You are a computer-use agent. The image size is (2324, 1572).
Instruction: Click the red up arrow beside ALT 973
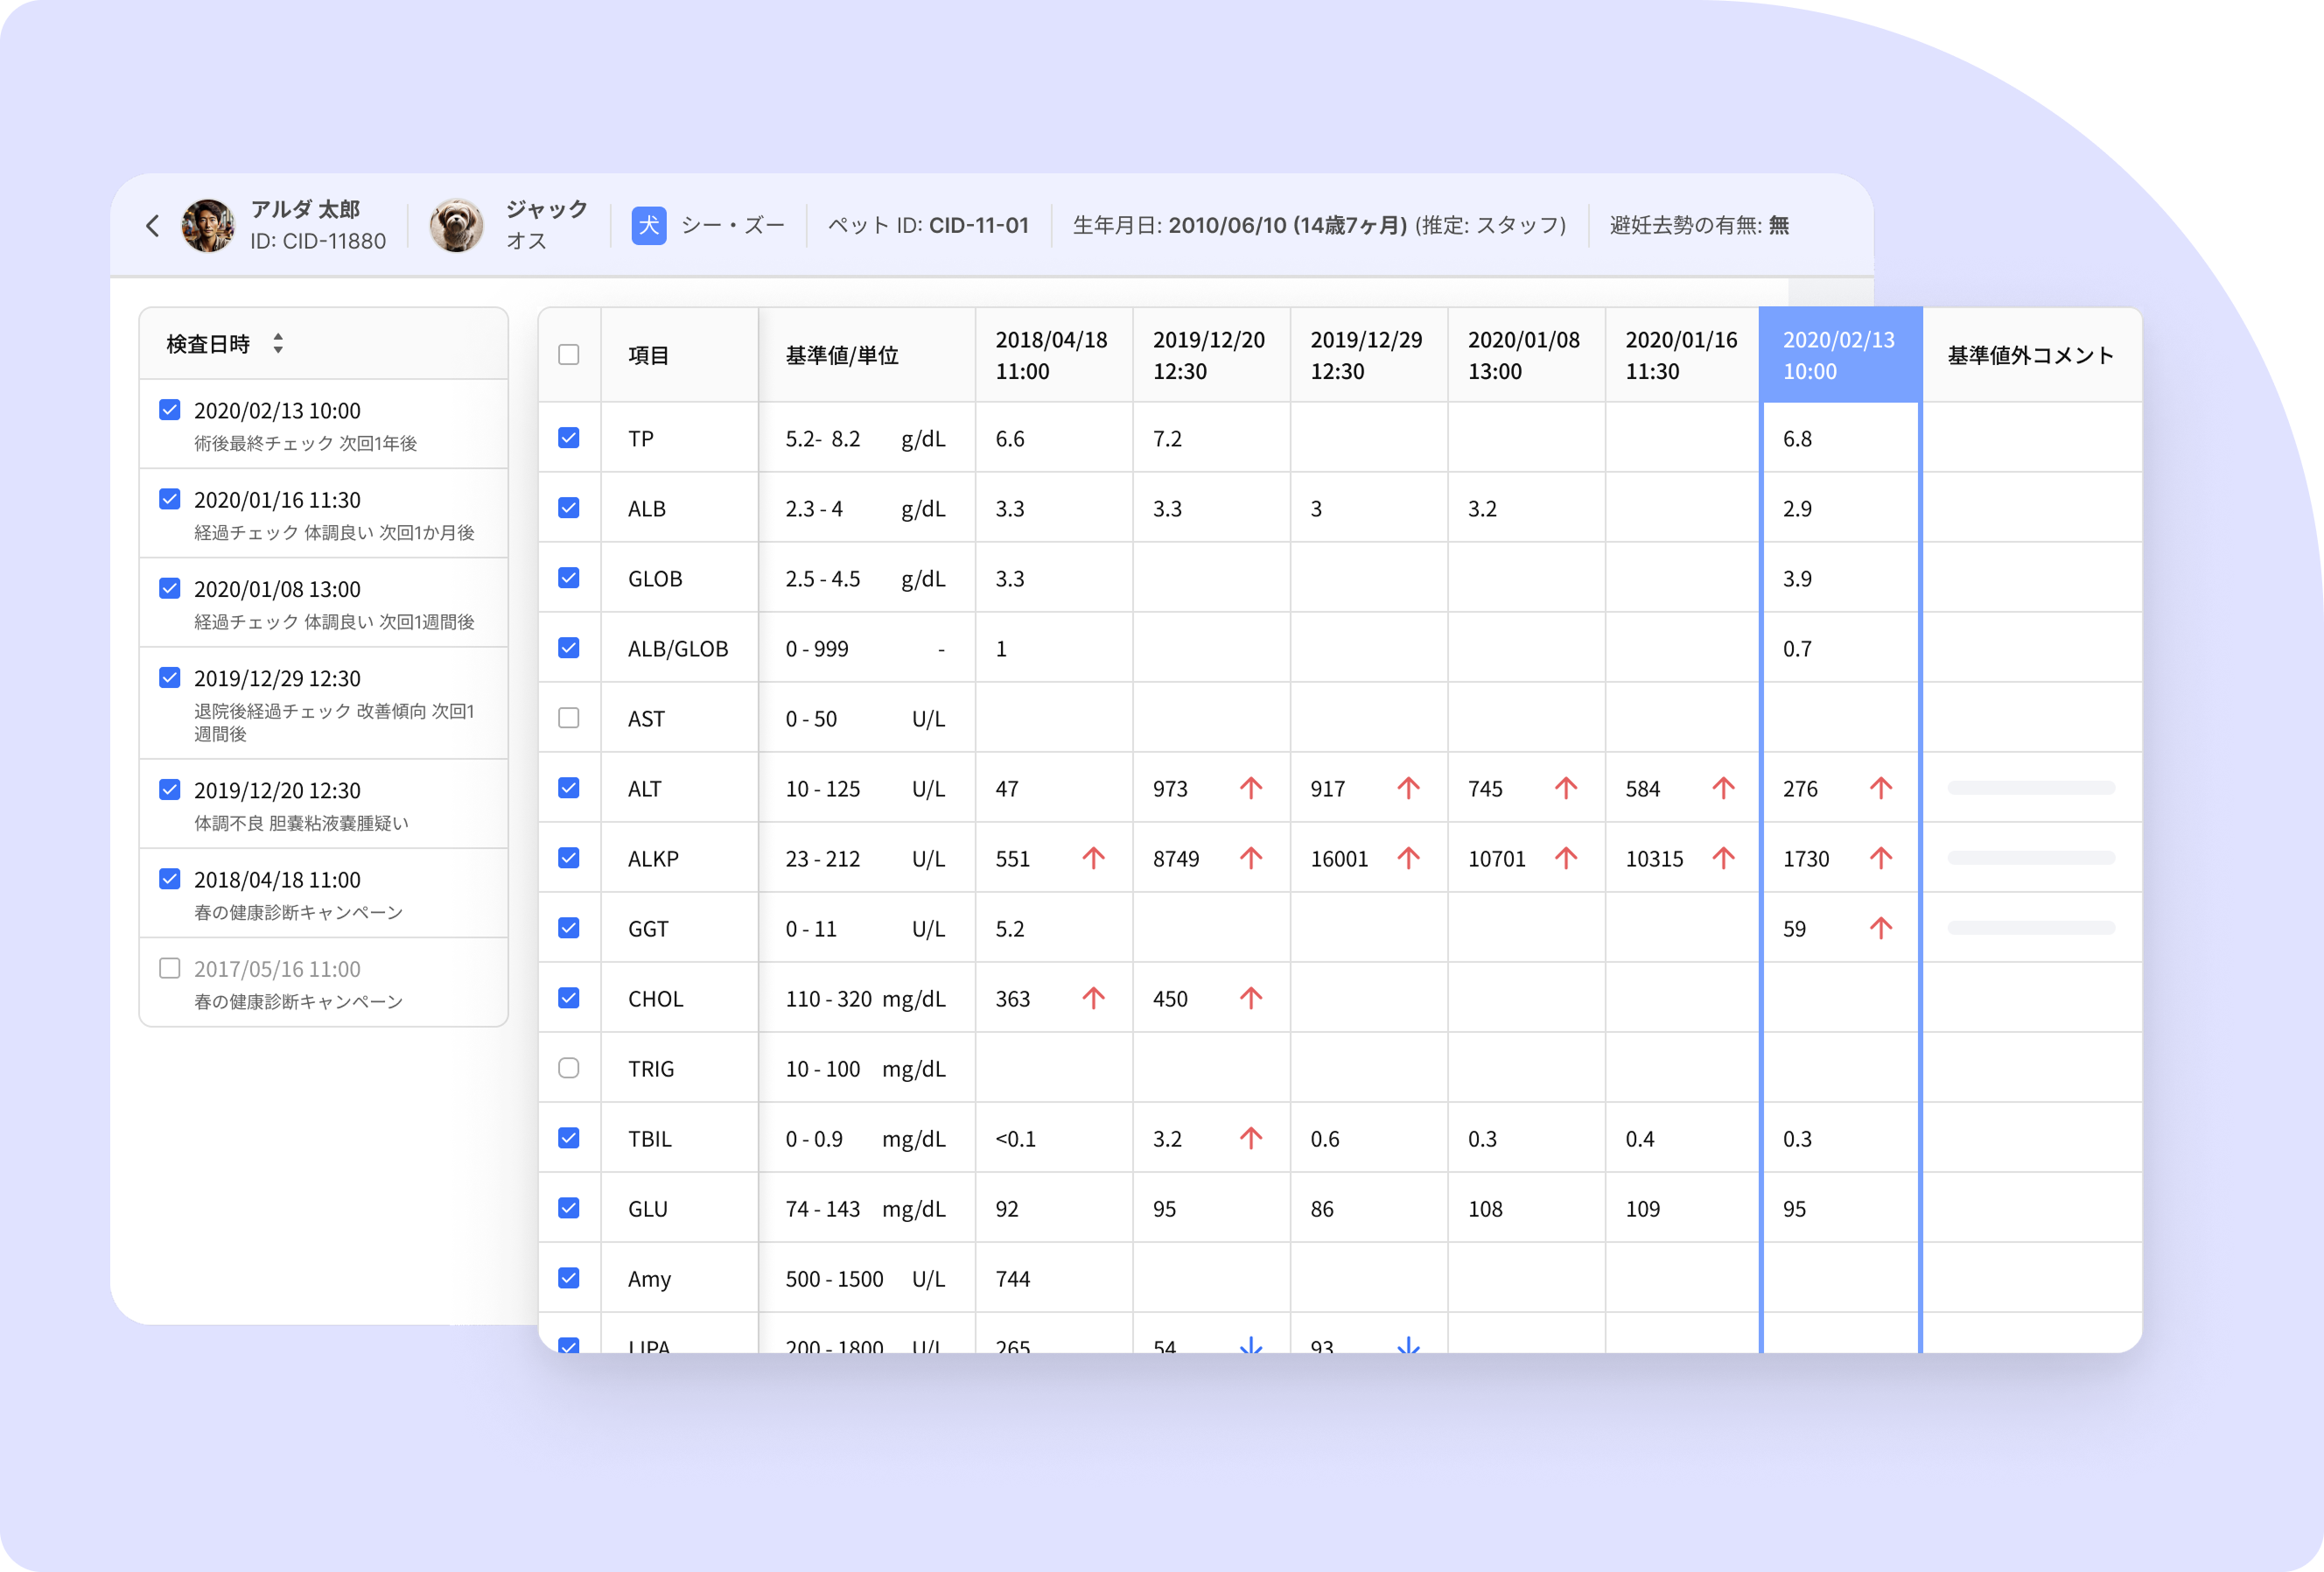(x=1251, y=788)
